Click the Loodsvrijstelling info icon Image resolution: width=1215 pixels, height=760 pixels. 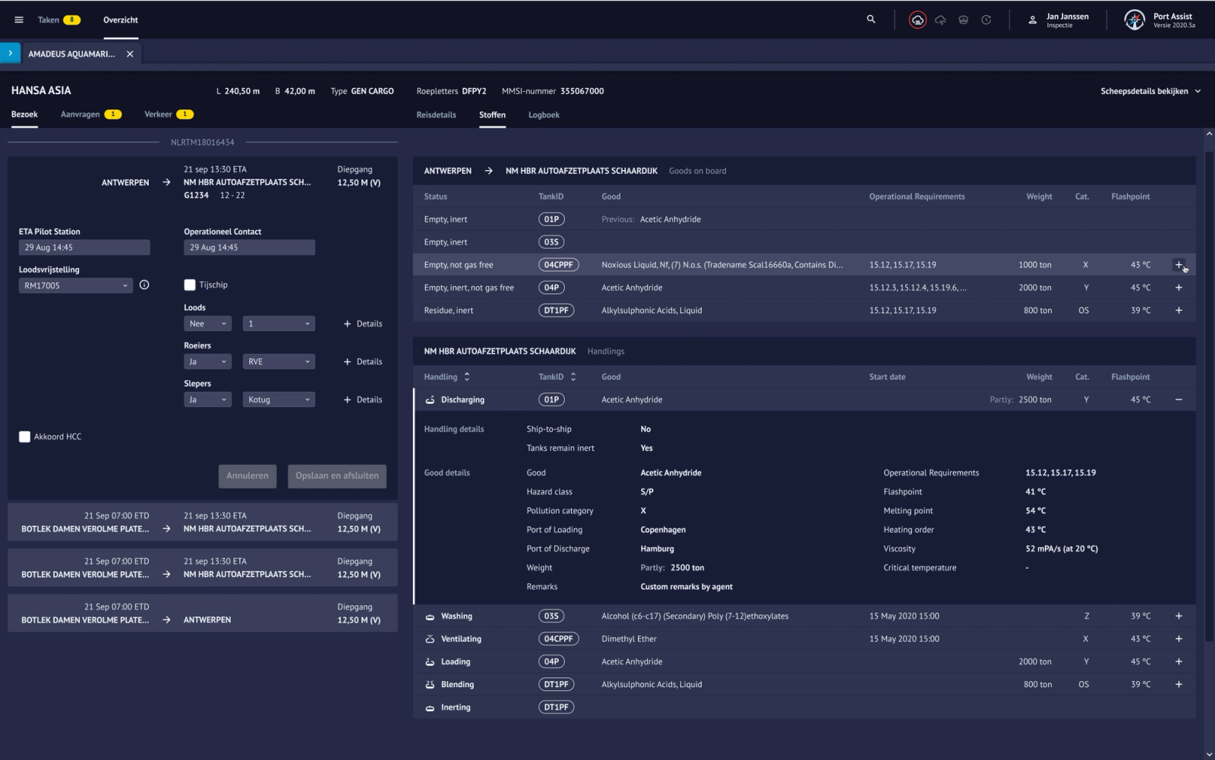click(144, 285)
